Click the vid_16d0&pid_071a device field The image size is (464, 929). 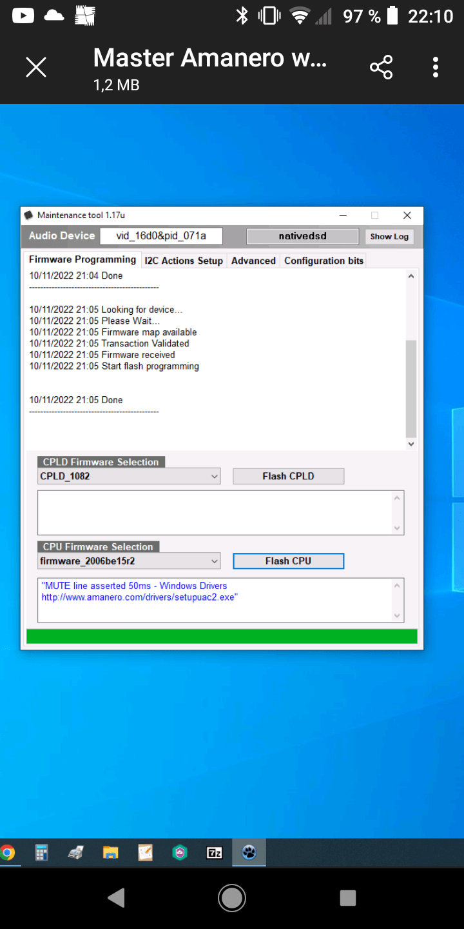(161, 236)
